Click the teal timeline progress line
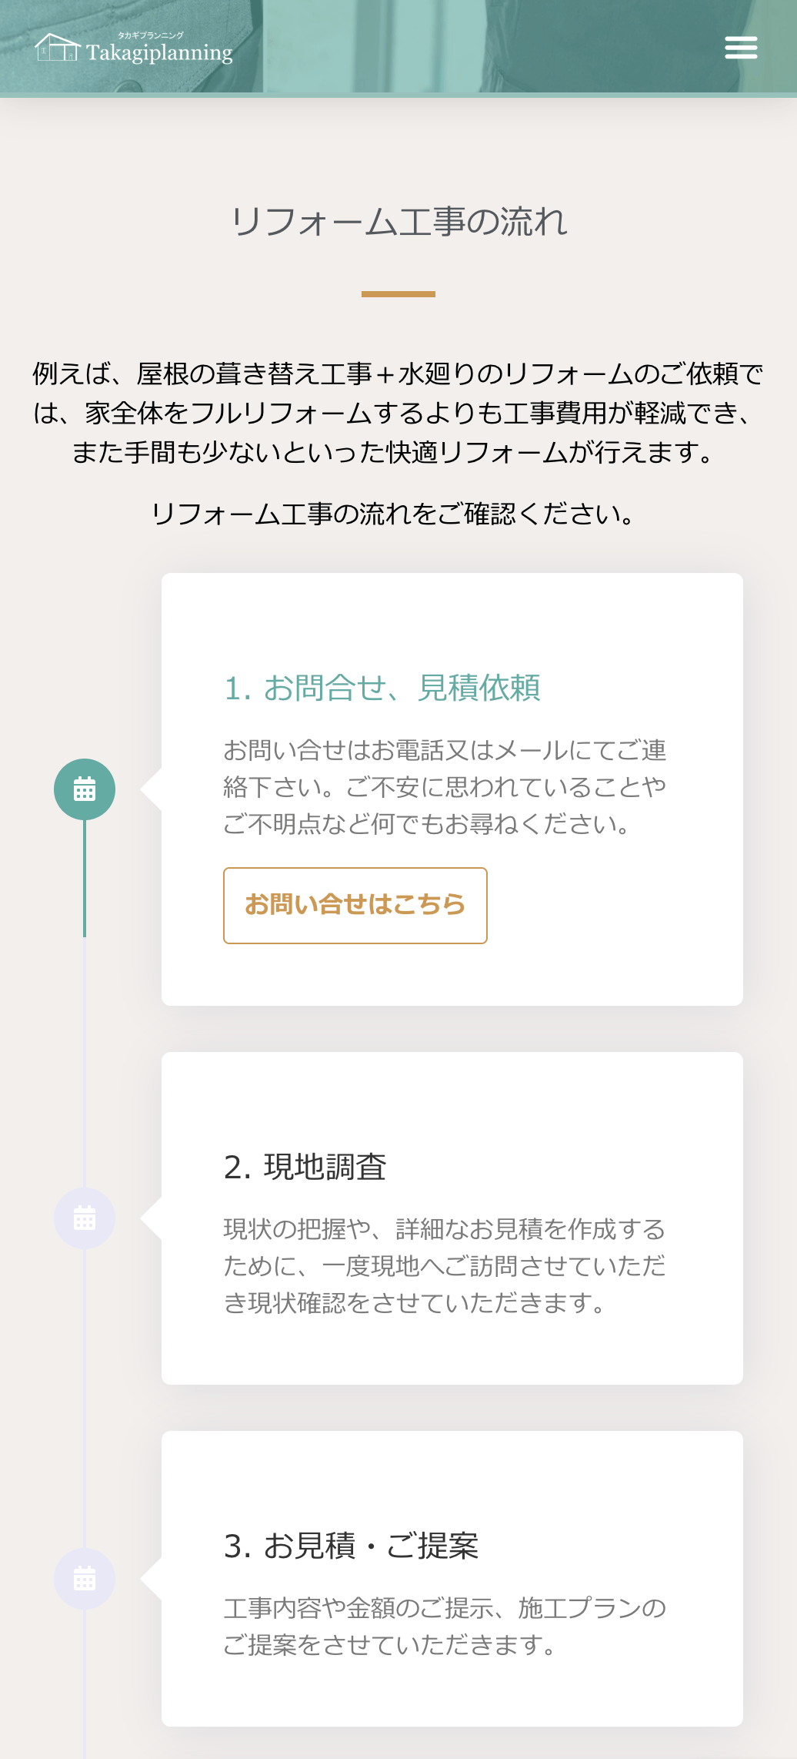The width and height of the screenshot is (797, 1759). pos(85,878)
